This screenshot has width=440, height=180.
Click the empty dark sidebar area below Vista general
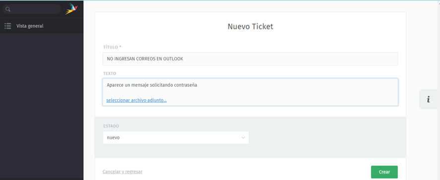[x=42, y=107]
